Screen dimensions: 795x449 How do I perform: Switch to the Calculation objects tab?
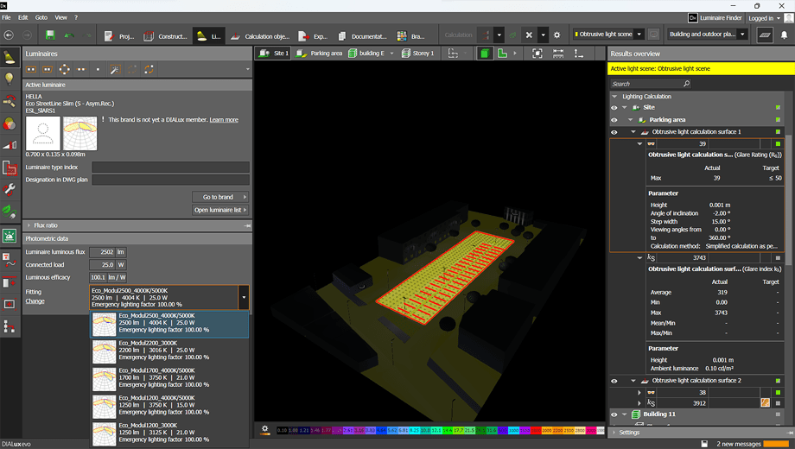pyautogui.click(x=261, y=36)
